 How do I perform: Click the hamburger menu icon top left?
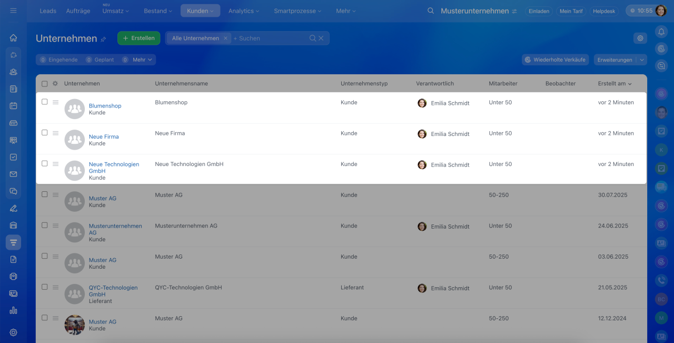[x=13, y=11]
